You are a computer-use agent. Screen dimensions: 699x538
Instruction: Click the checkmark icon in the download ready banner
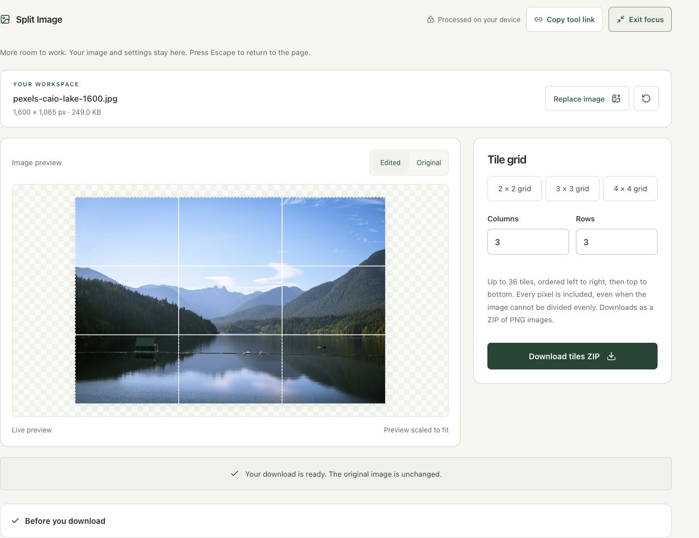click(x=234, y=473)
